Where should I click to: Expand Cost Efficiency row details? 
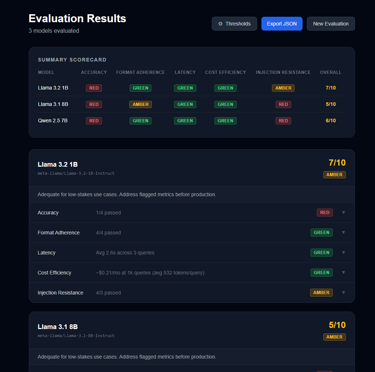[343, 273]
